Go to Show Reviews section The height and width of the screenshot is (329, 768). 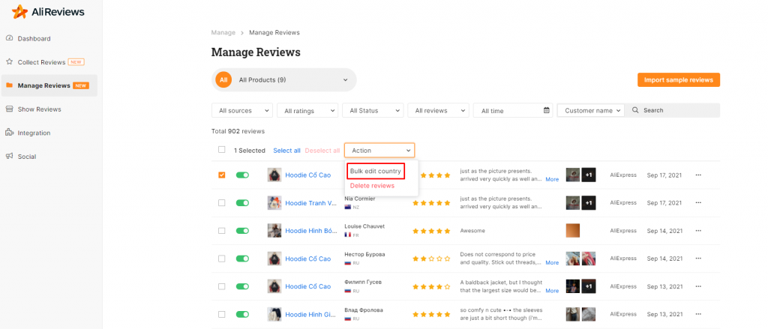pos(39,109)
